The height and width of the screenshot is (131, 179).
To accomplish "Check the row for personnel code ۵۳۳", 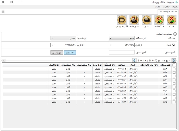I will (x=174, y=76).
